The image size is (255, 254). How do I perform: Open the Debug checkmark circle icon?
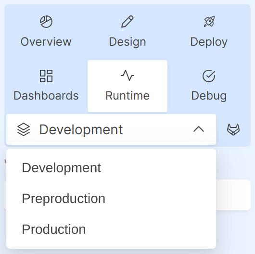[x=209, y=76]
